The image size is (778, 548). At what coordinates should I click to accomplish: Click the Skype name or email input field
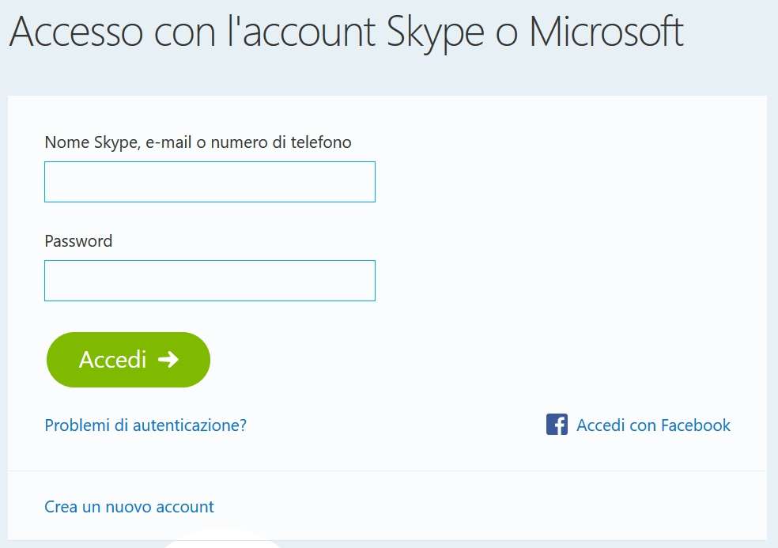pyautogui.click(x=210, y=182)
